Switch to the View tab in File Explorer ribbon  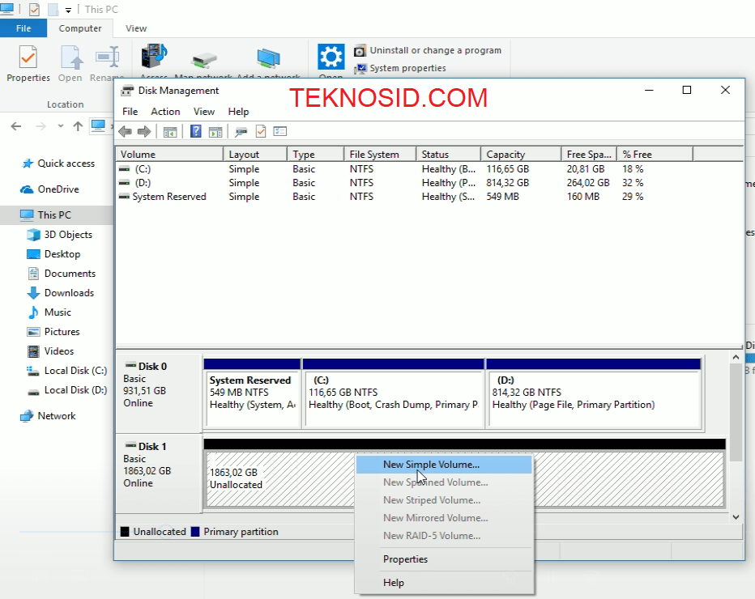click(x=136, y=28)
